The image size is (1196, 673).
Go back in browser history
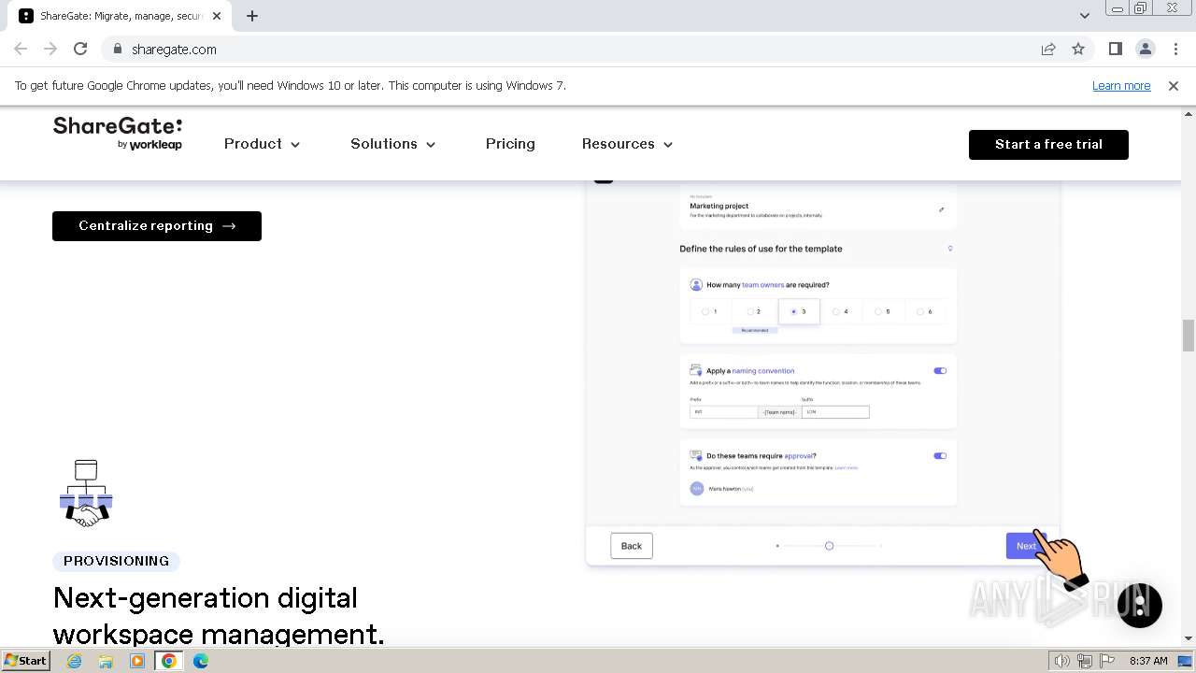pos(21,49)
